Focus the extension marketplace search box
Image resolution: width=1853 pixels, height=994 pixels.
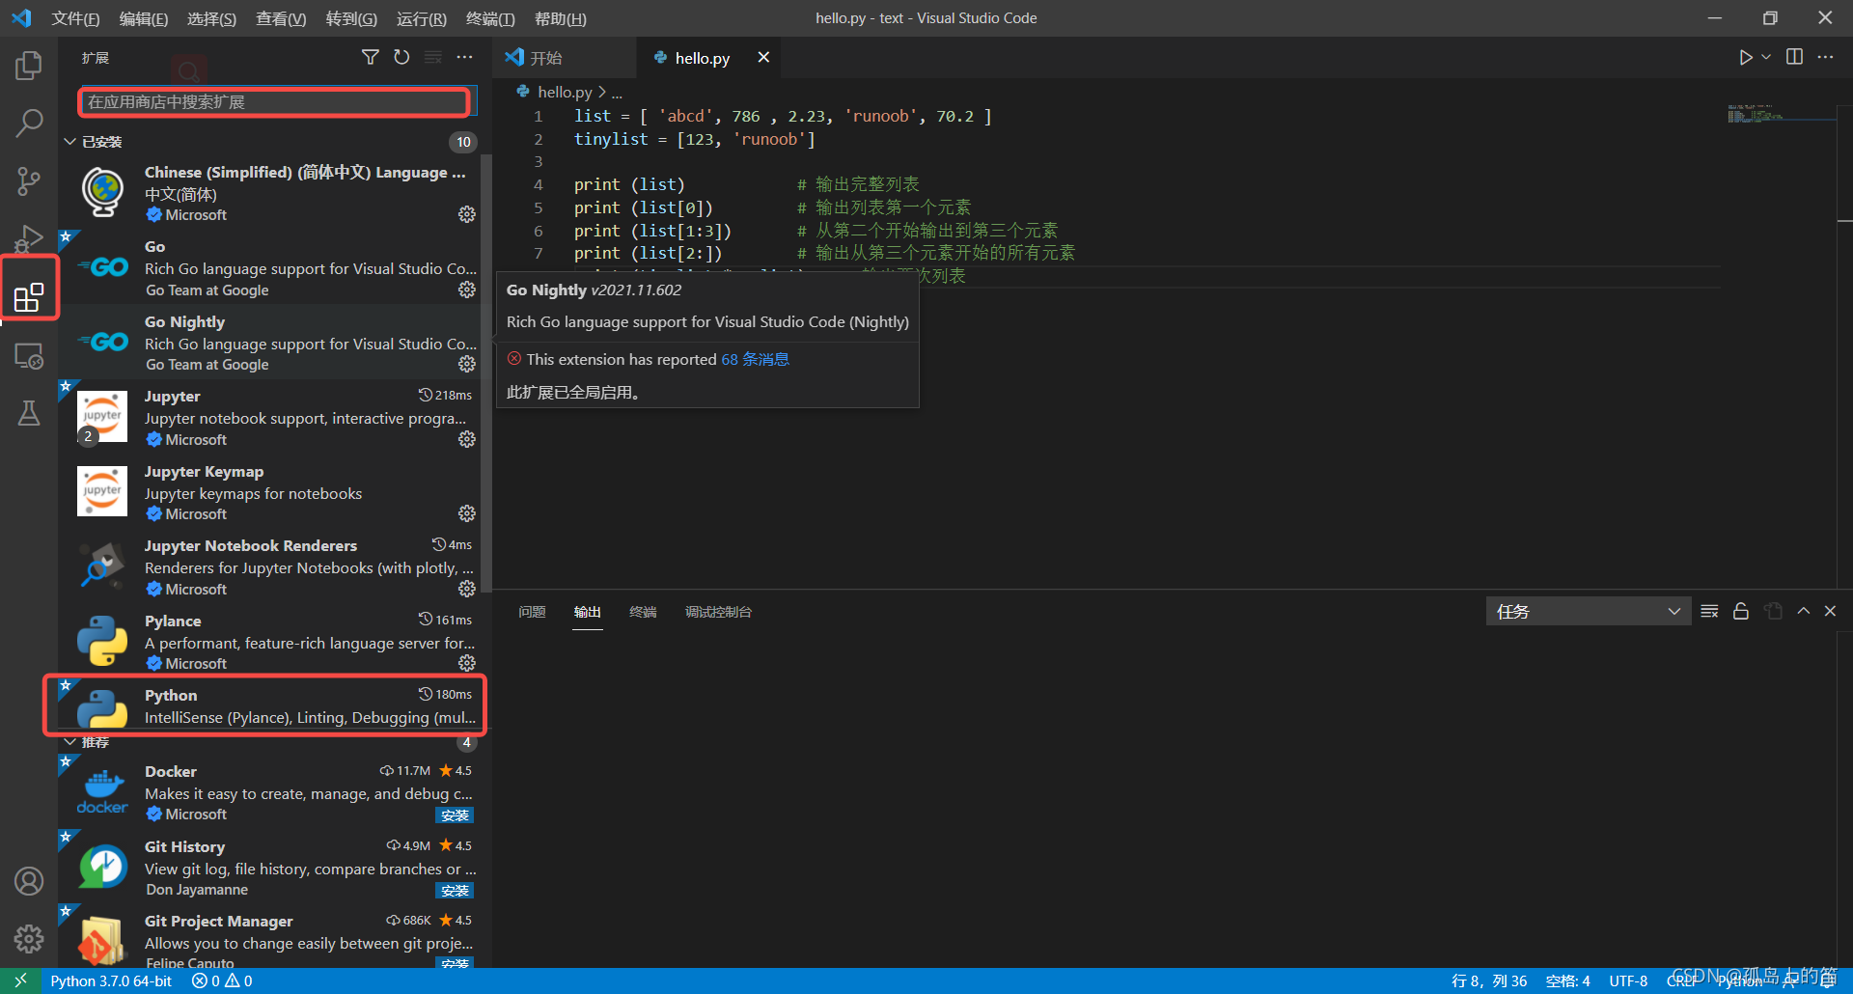275,102
